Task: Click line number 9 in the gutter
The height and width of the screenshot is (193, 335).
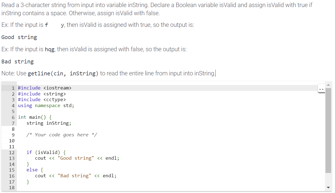Action: (x=13, y=135)
